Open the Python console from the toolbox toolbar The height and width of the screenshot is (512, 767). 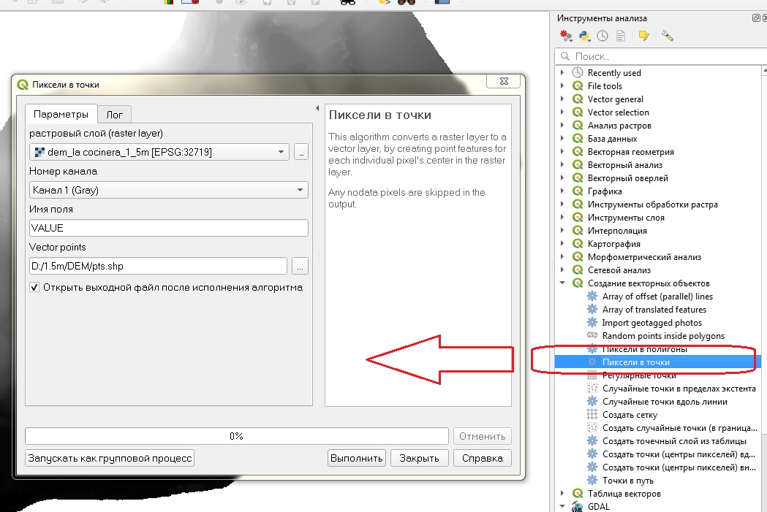583,35
